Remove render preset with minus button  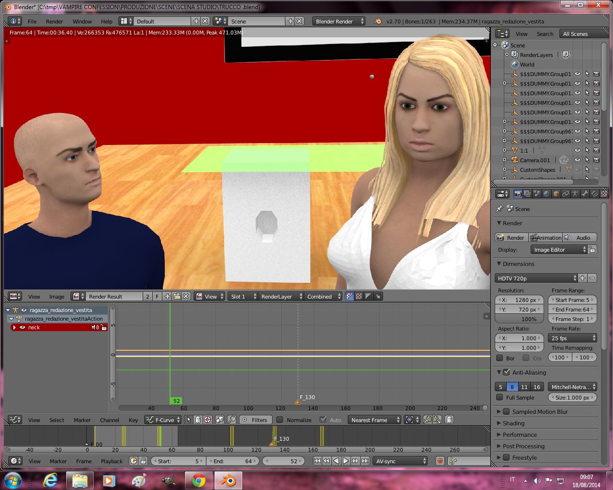(x=592, y=278)
